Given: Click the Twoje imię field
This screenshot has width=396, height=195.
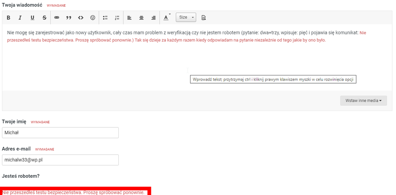Looking at the screenshot, I should (x=60, y=133).
